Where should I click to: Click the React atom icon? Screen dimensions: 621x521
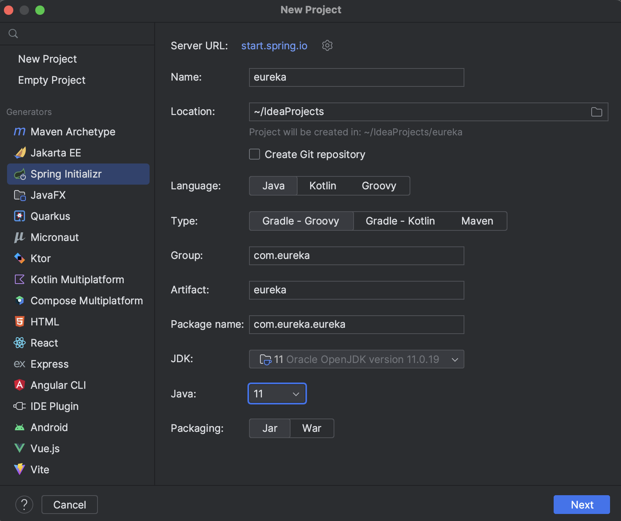(20, 343)
